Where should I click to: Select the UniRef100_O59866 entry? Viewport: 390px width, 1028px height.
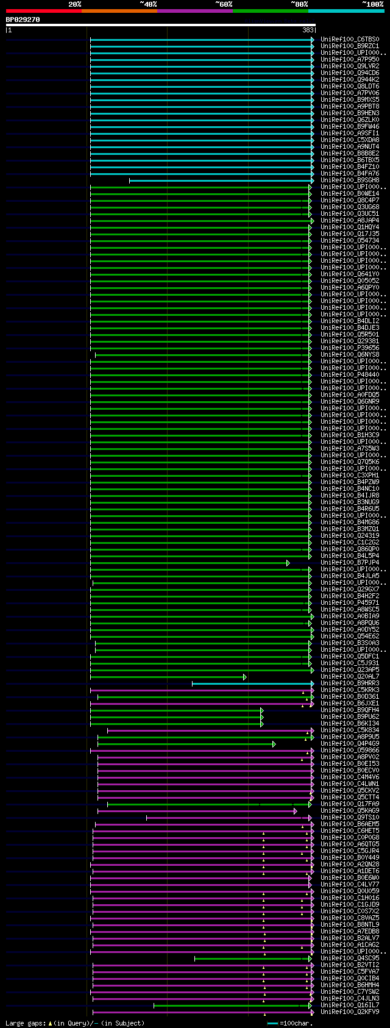350,751
